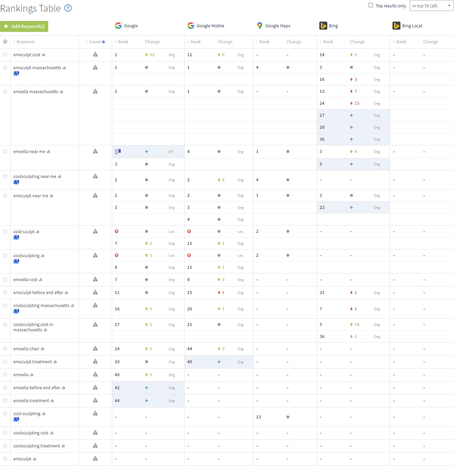
Task: Select the Bing Local engine header
Action: (x=407, y=26)
